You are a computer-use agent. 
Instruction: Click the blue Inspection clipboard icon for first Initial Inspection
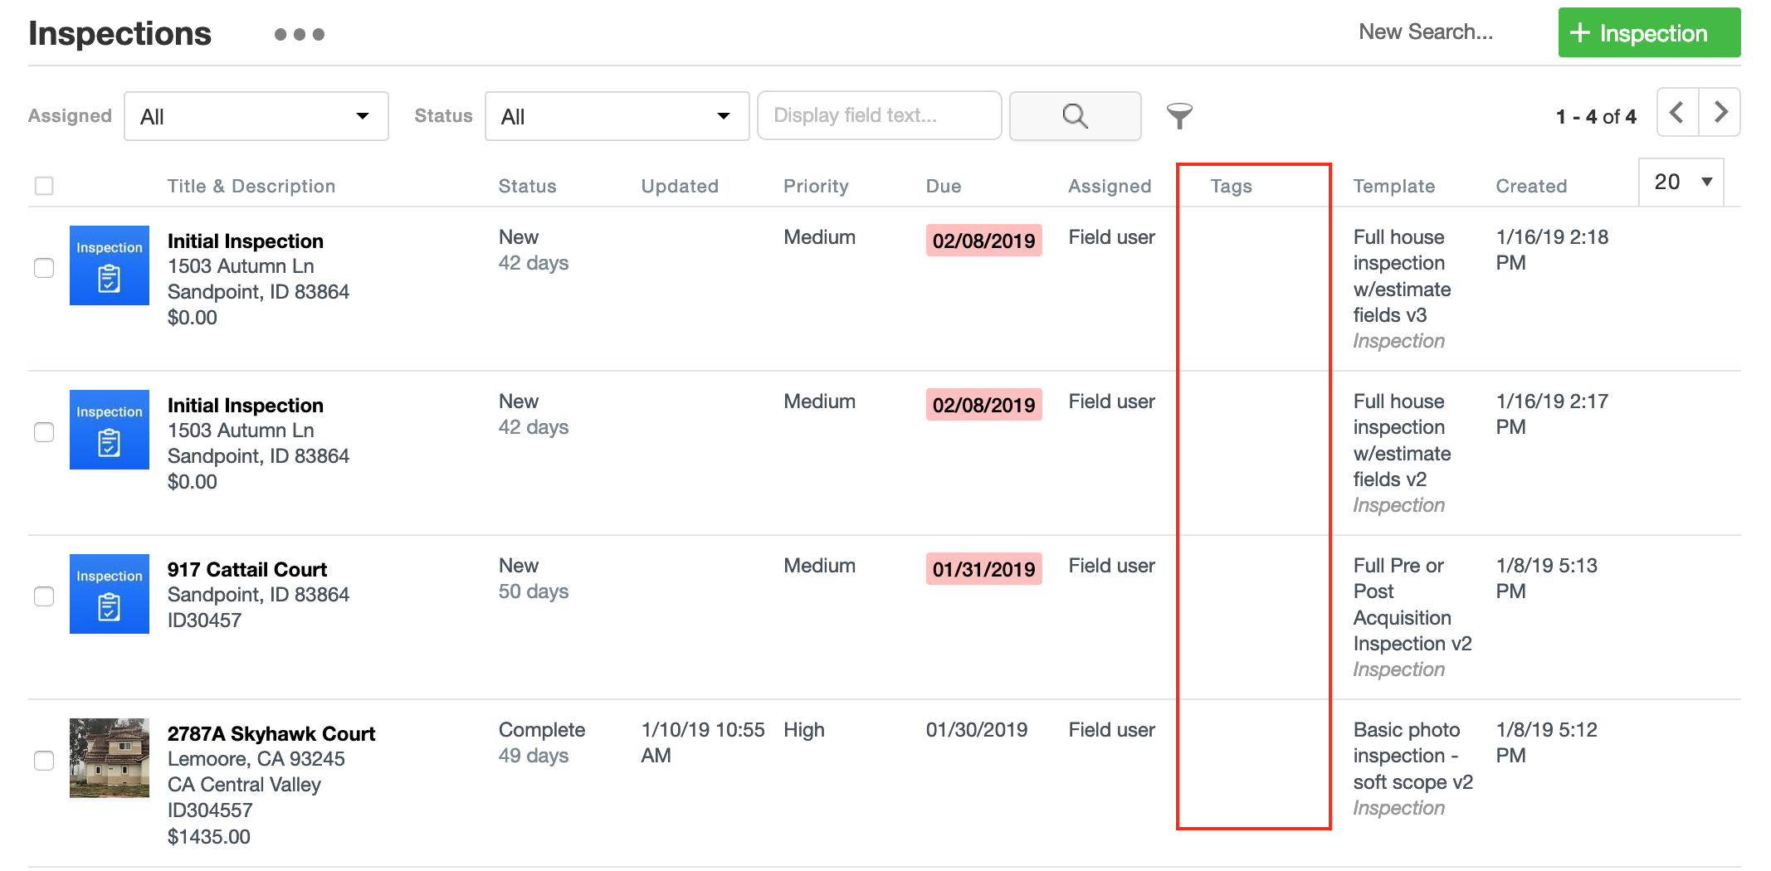pos(109,265)
